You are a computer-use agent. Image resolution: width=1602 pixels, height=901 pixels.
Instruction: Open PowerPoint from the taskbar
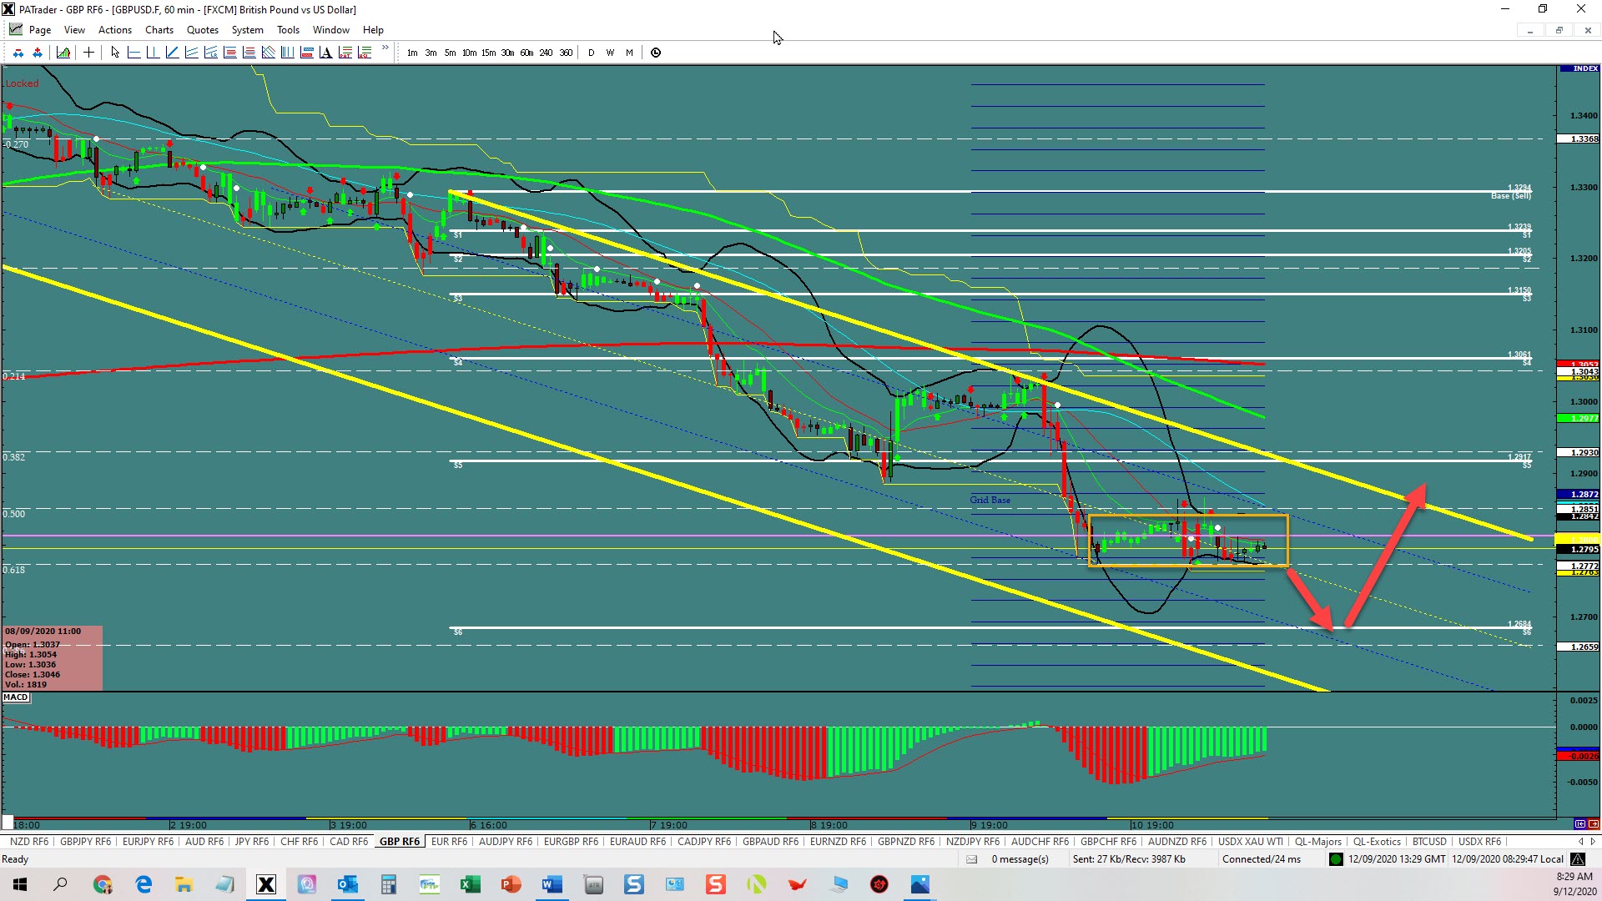(x=511, y=884)
